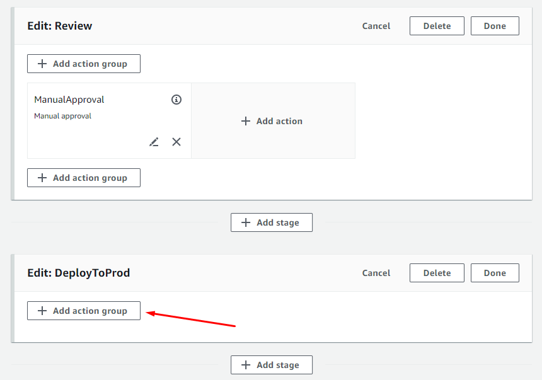Cancel editing the Review stage
Image resolution: width=542 pixels, height=380 pixels.
click(x=376, y=26)
